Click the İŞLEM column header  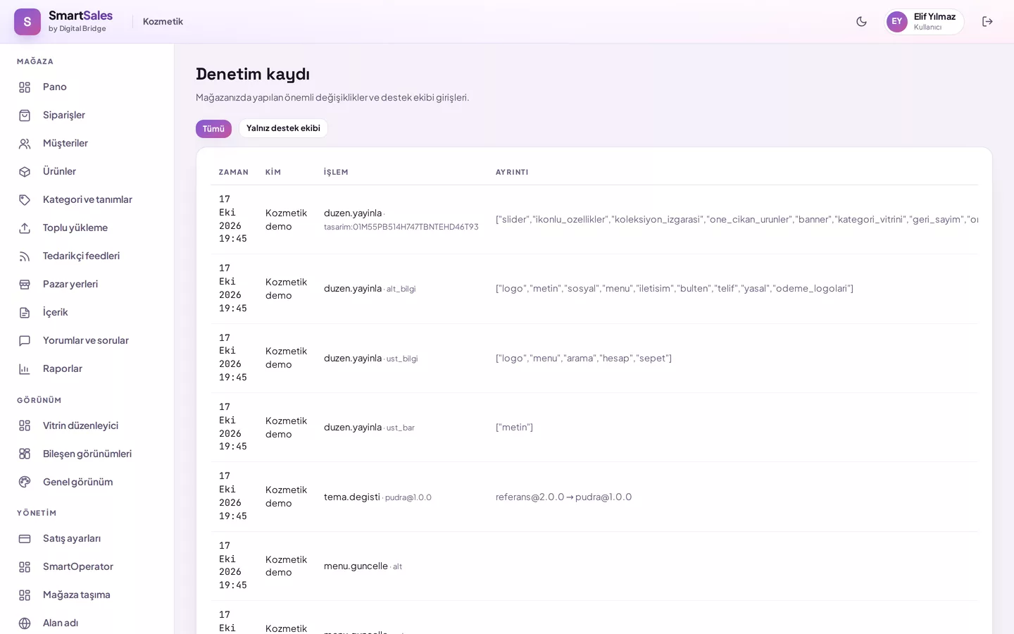(x=336, y=172)
